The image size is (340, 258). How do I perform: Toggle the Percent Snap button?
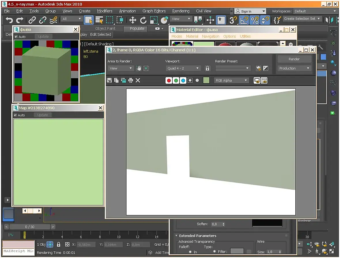coord(254,20)
